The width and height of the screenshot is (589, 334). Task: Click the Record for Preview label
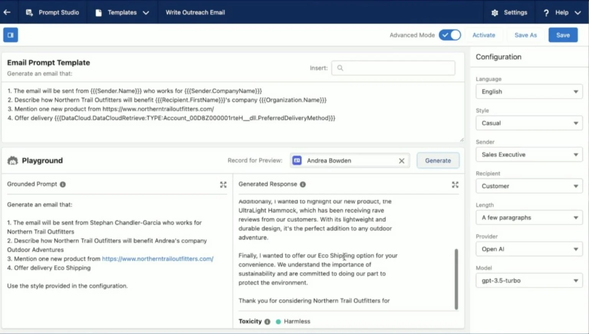pos(255,160)
